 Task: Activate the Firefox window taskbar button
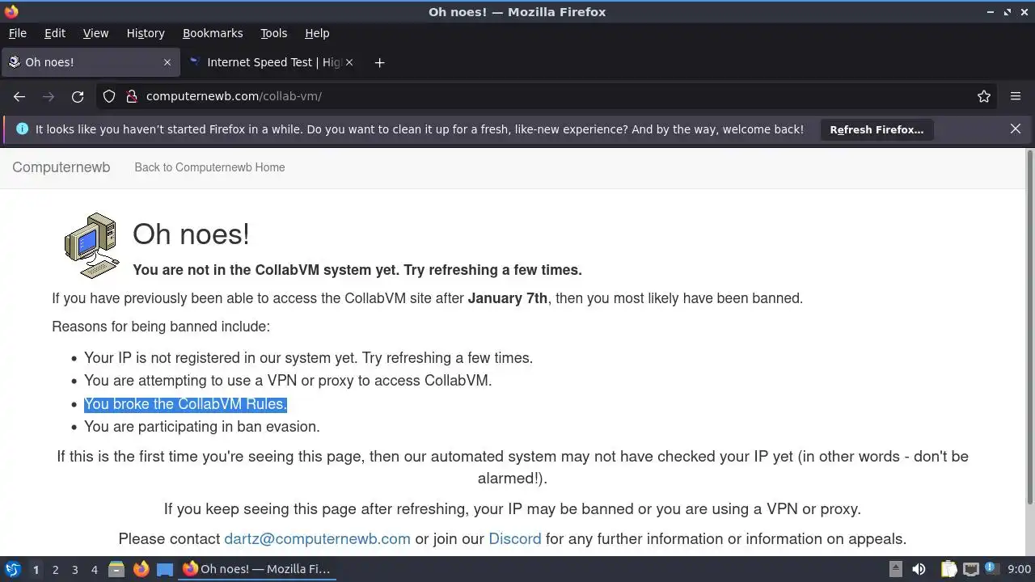tap(256, 569)
